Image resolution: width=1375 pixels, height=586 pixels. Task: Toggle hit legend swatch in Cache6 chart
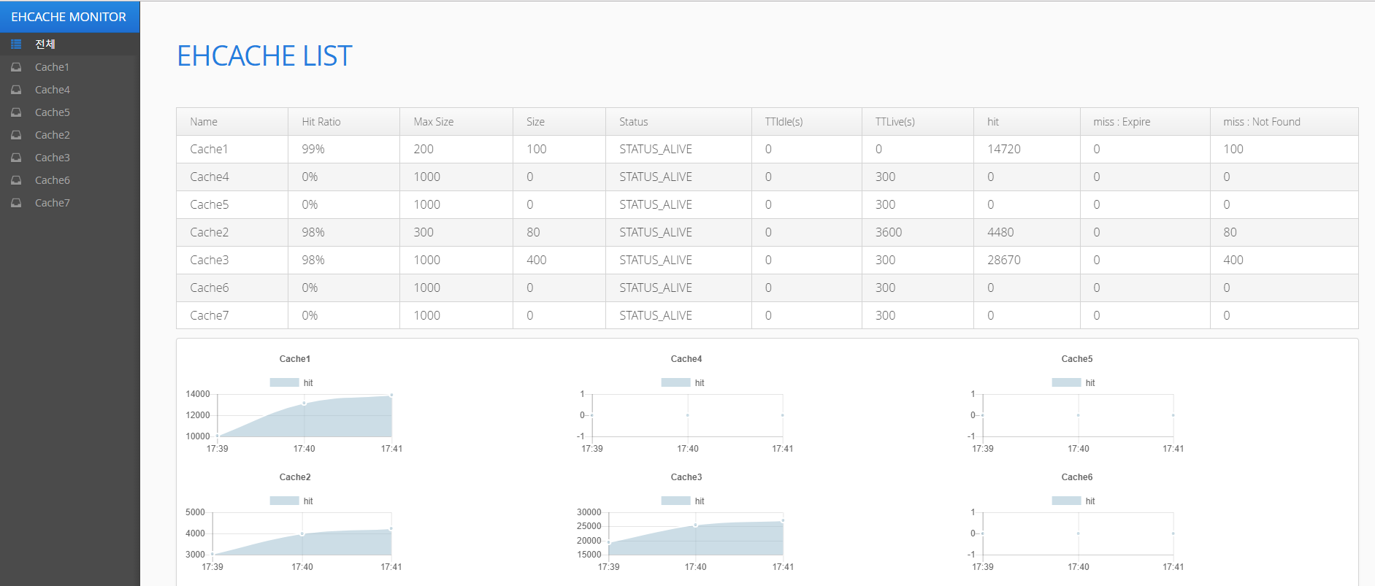coord(1066,501)
